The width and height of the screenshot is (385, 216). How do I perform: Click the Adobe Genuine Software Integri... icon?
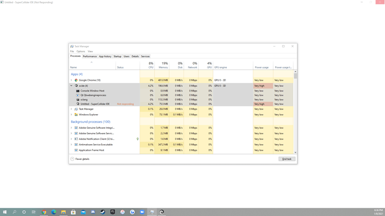(76, 128)
